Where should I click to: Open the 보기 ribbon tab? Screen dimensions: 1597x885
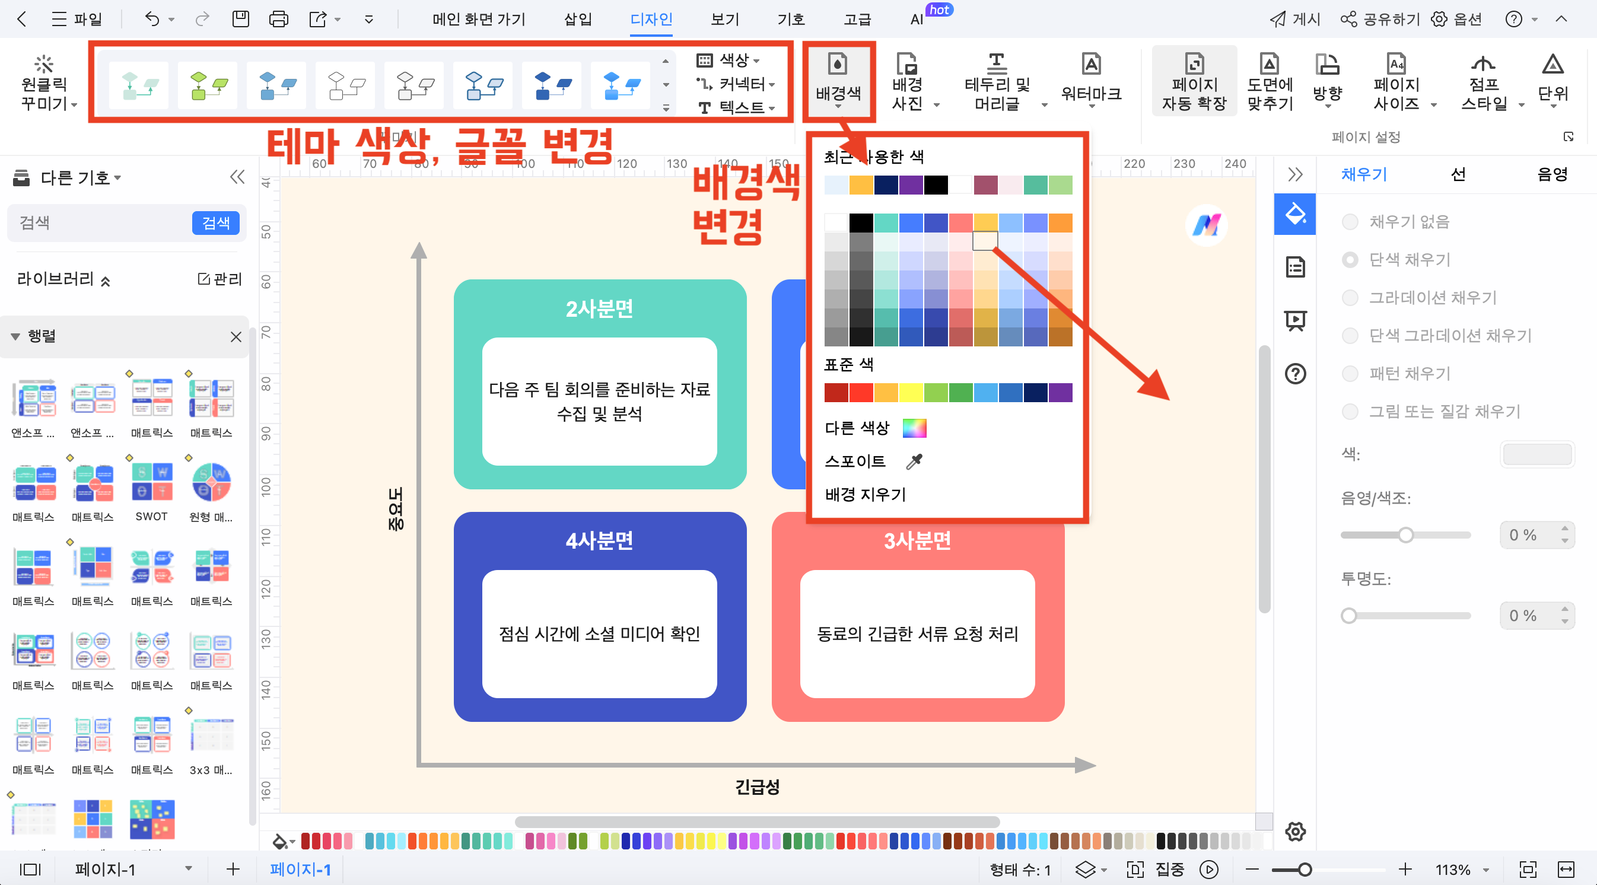724,19
